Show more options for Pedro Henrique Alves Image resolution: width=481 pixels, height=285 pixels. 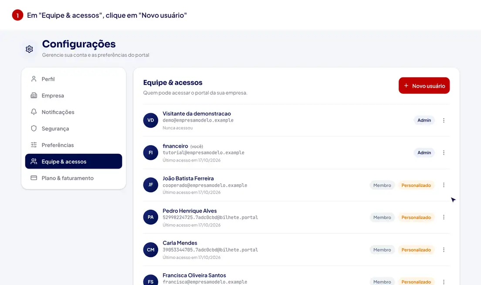(x=444, y=217)
